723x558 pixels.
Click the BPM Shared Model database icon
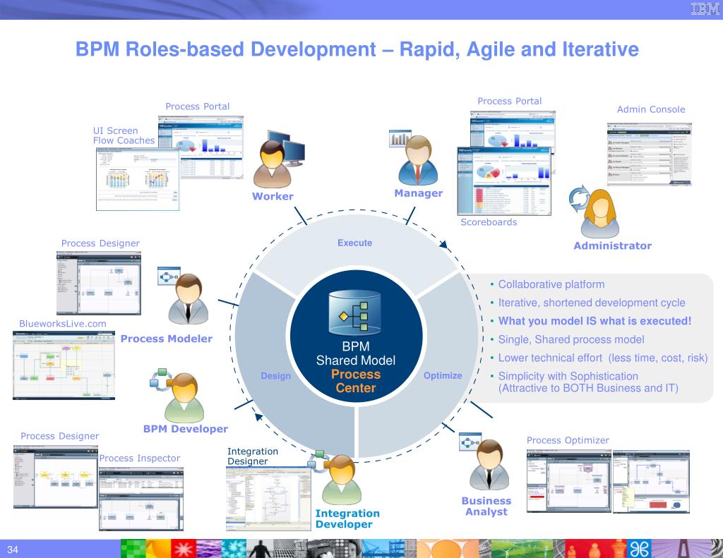point(354,313)
